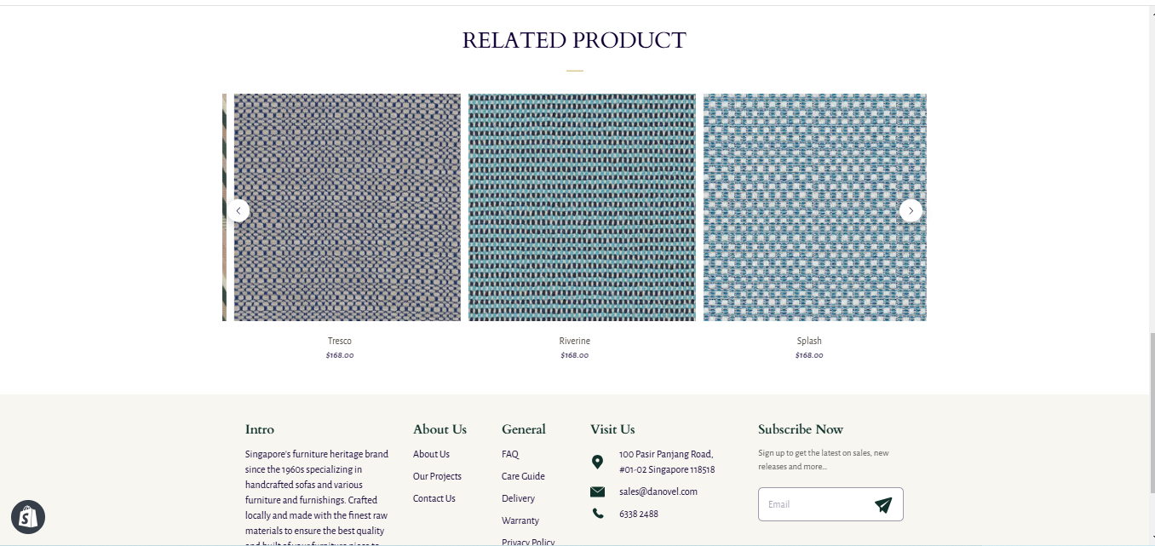Open the About Us footer link
Viewport: 1155px width, 546px height.
coord(431,454)
